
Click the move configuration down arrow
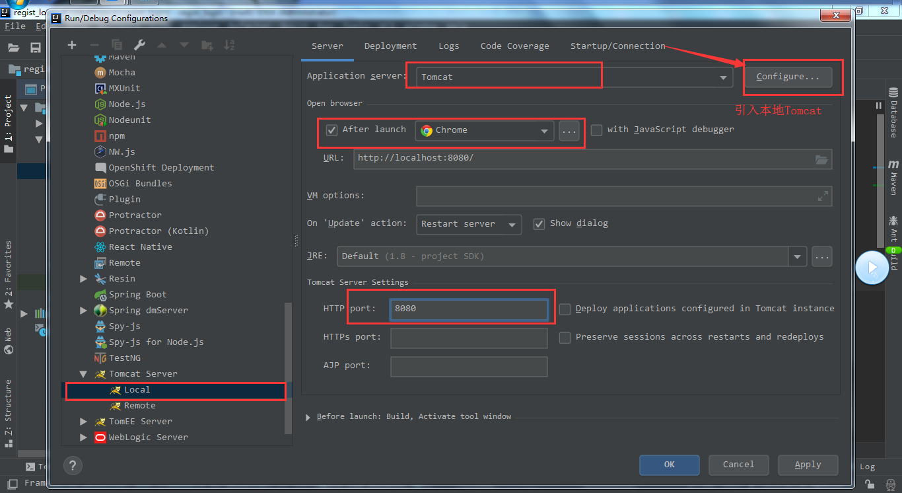[184, 45]
